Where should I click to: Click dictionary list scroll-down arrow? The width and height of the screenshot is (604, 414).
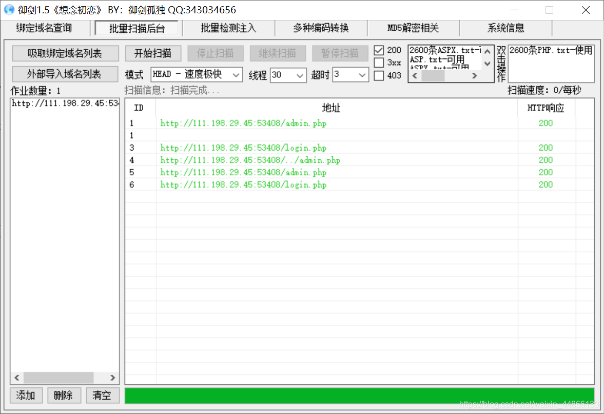488,64
